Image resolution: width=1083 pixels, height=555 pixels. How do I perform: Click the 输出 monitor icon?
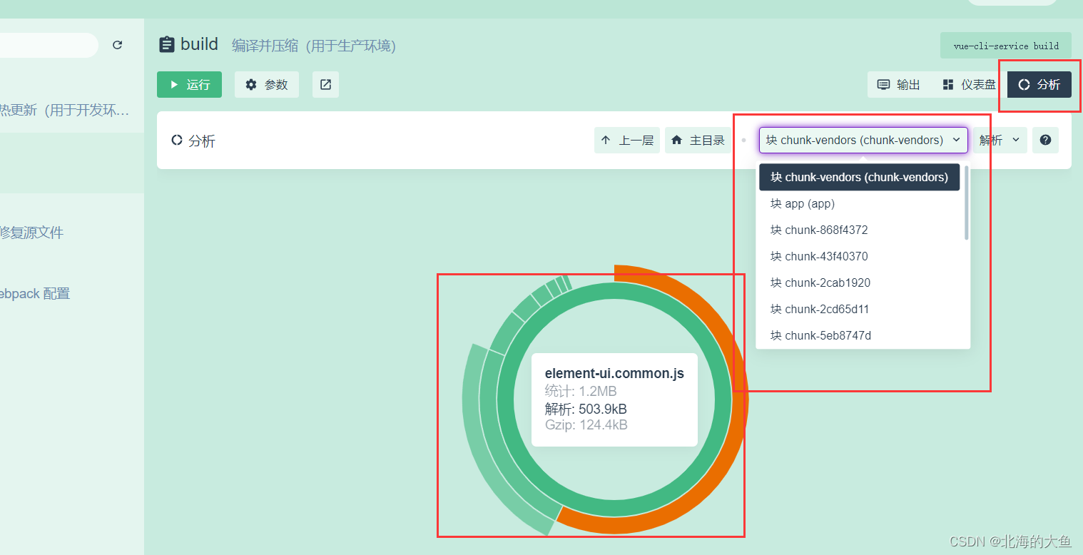pyautogui.click(x=883, y=84)
